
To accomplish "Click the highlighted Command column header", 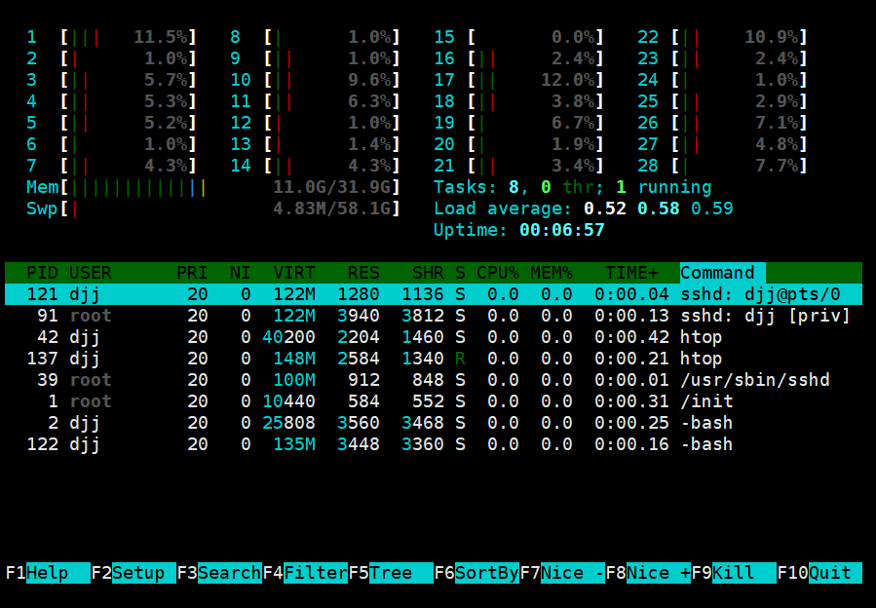I will 722,273.
